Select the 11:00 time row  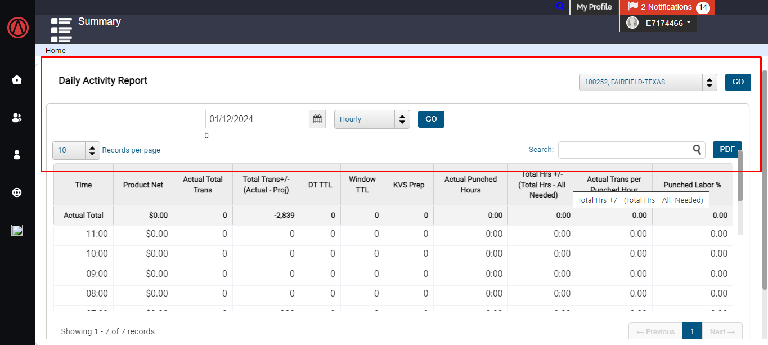tap(393, 234)
